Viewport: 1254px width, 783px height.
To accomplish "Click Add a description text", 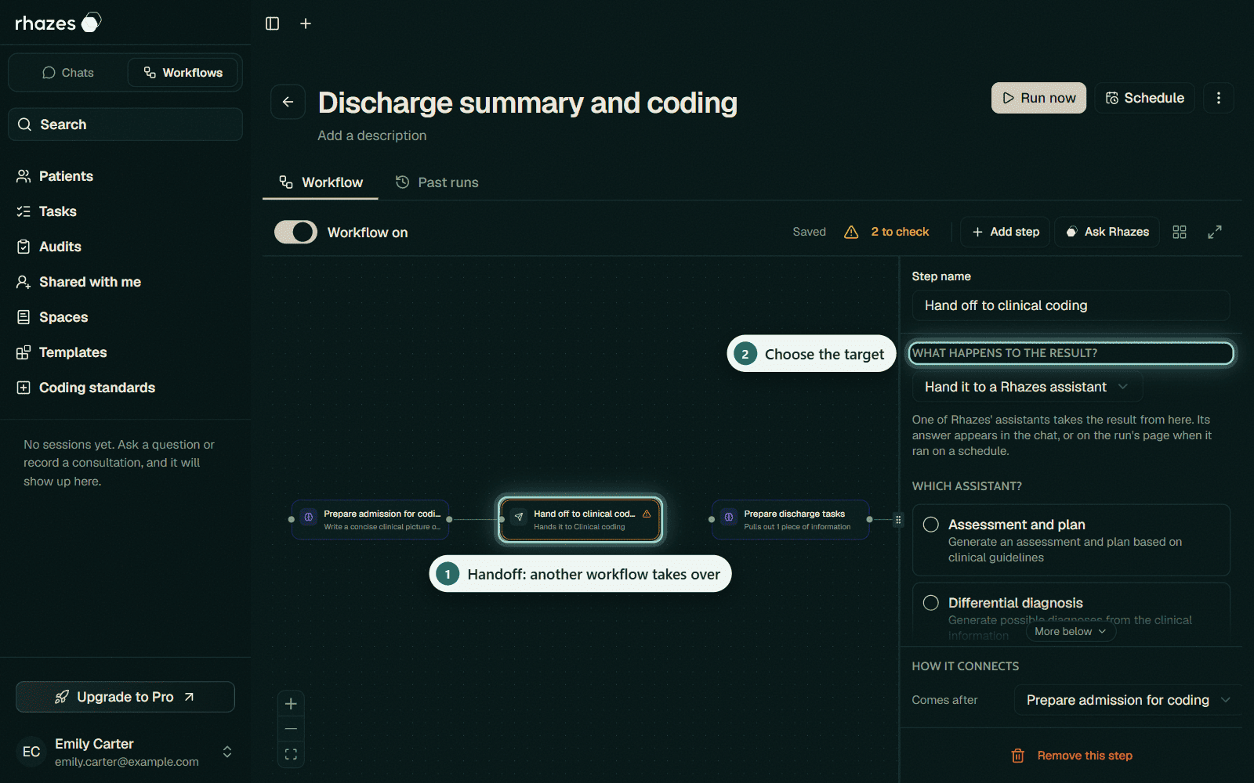I will pos(372,135).
